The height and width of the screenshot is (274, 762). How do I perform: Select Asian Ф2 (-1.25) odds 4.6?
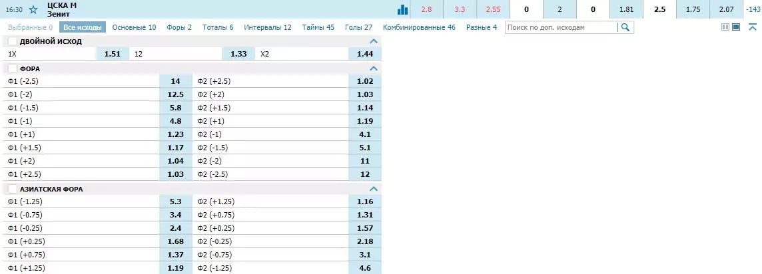point(365,268)
